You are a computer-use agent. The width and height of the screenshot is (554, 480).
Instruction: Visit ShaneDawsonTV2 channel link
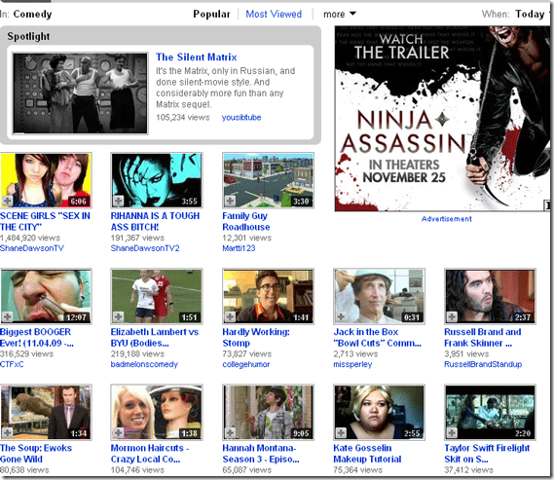click(x=145, y=248)
